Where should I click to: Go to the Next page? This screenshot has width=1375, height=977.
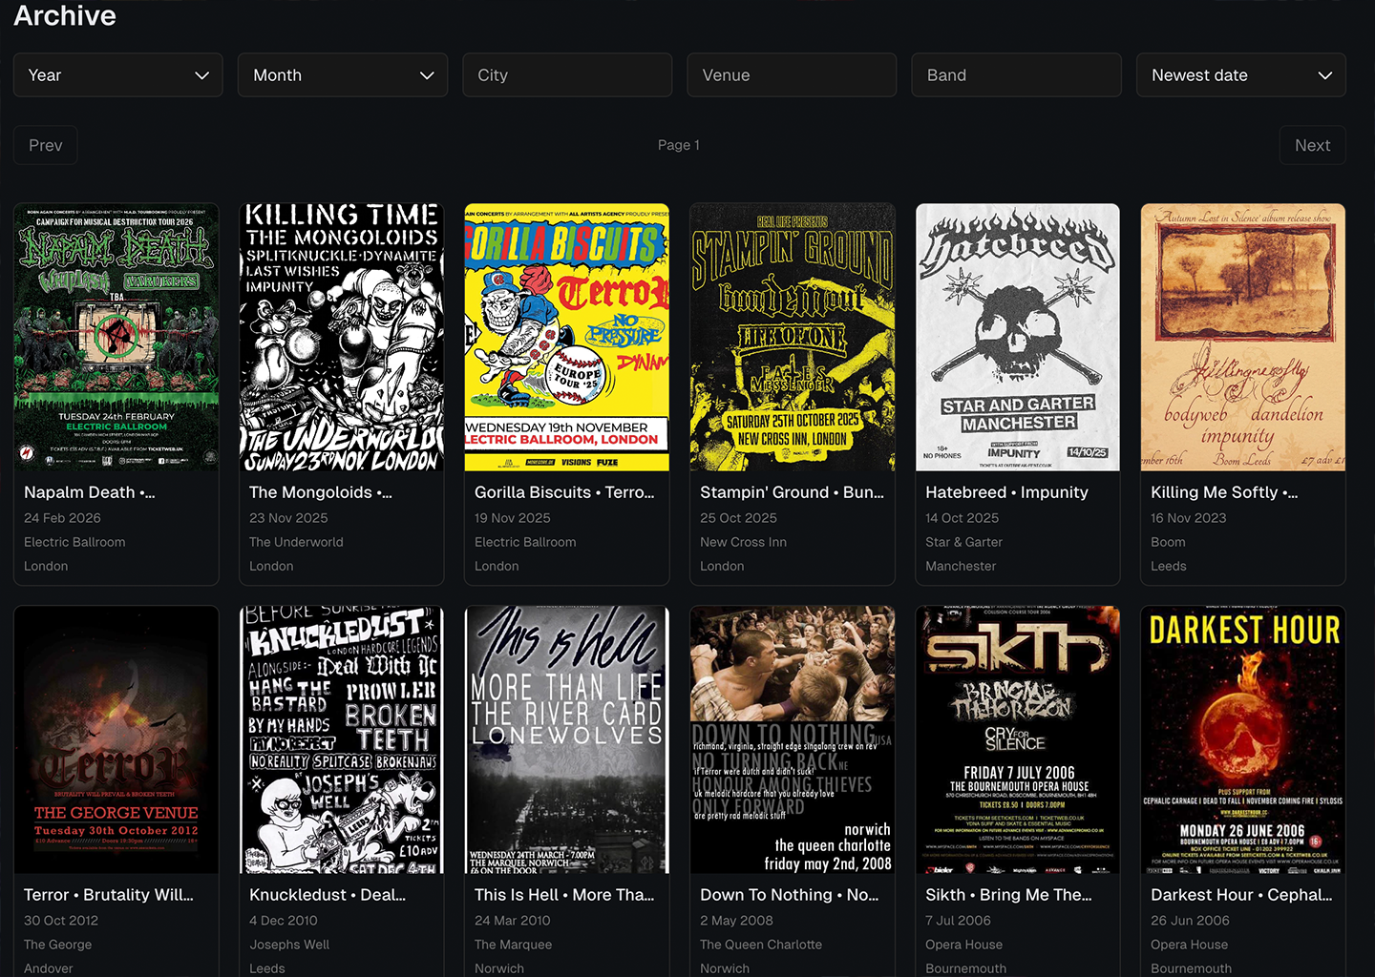click(x=1312, y=145)
